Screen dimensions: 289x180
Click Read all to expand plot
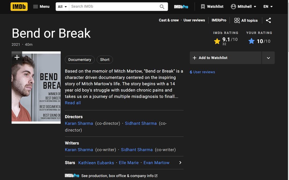tap(73, 103)
